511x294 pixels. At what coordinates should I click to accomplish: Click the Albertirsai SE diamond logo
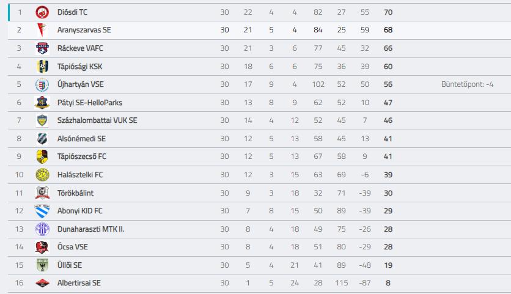point(42,283)
